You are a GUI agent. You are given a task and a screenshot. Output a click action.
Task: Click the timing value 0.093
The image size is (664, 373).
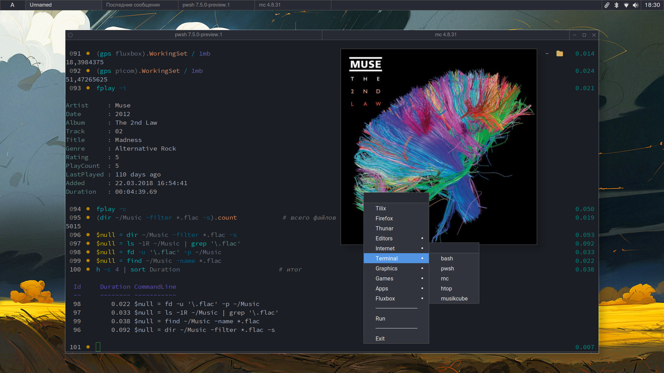[x=585, y=235]
